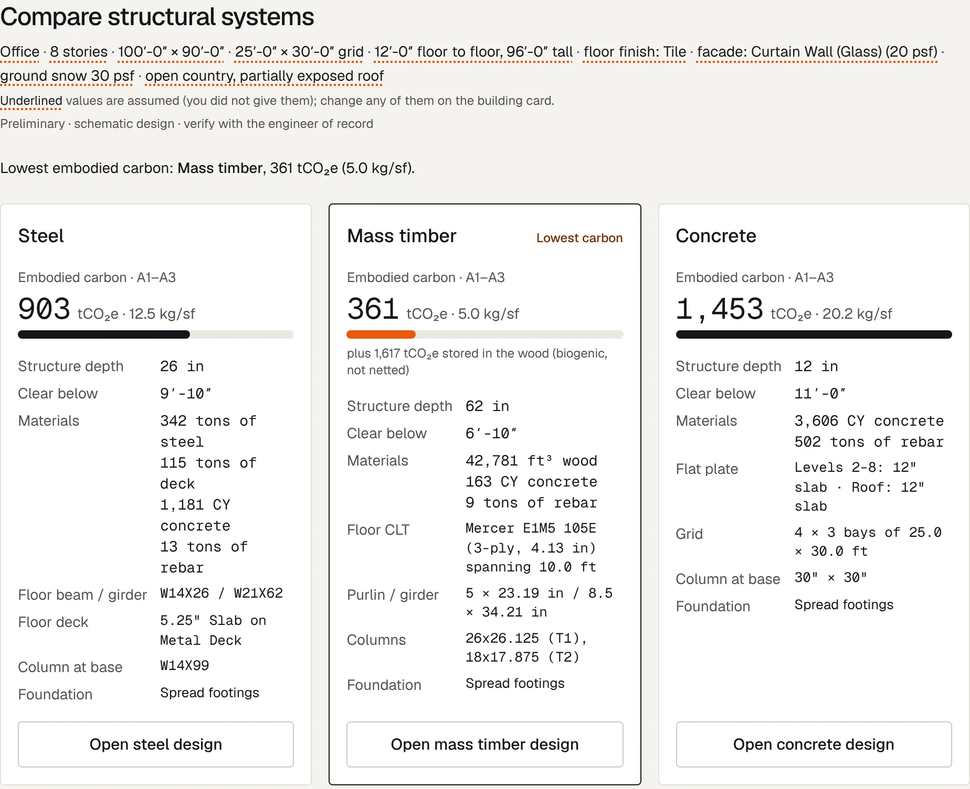Open mass timber design
The height and width of the screenshot is (789, 970).
[x=484, y=744]
